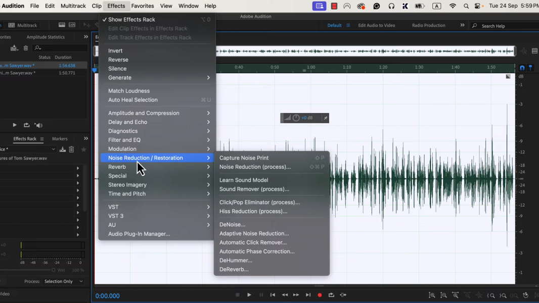
Task: Open the Process Selection Only dropdown
Action: (64, 281)
